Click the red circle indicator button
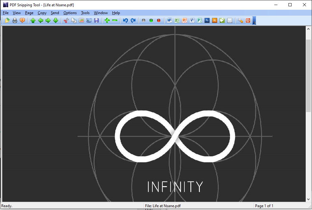Screen dimensions: 312x210 [159, 20]
